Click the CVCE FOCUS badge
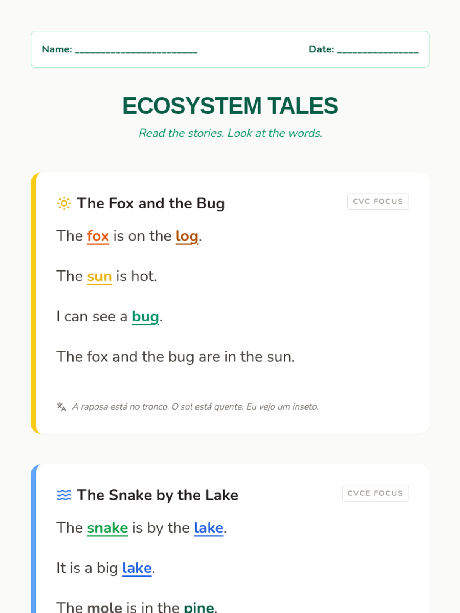Screen dimensions: 460x613 pos(375,493)
